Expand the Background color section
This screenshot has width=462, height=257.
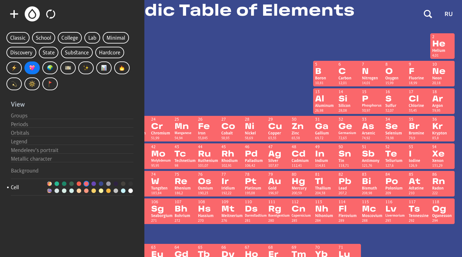[25, 171]
